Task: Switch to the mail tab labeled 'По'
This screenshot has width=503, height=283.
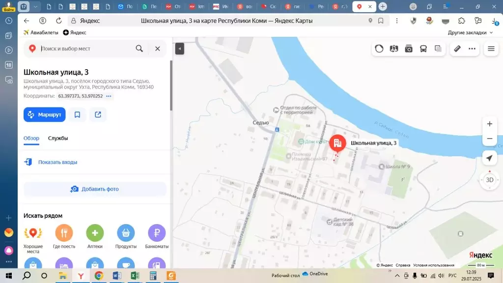Action: click(x=125, y=6)
